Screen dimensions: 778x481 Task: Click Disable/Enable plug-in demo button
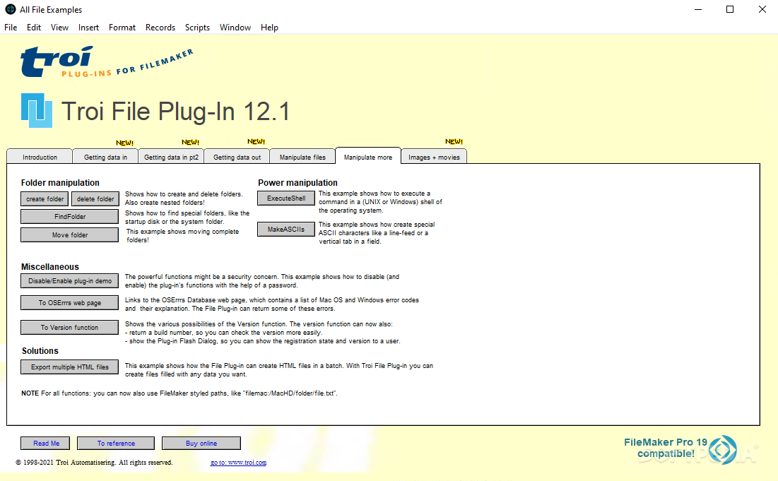tap(69, 280)
